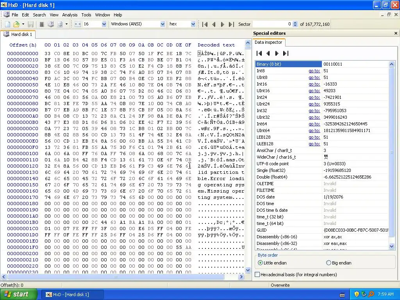Image resolution: width=400 pixels, height=300 pixels.
Task: Jump to first sector toolbar arrow
Action: click(205, 24)
